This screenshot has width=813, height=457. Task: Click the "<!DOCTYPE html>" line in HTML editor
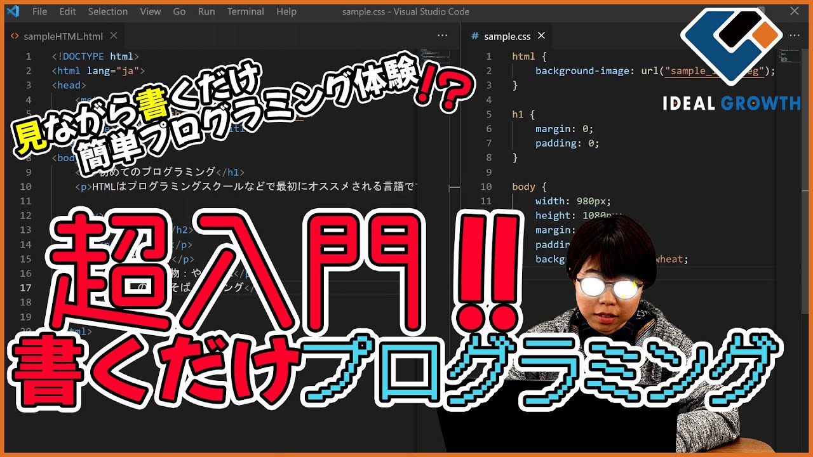point(95,56)
